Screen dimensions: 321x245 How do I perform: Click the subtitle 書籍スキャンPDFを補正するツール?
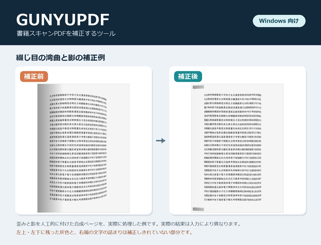click(66, 33)
